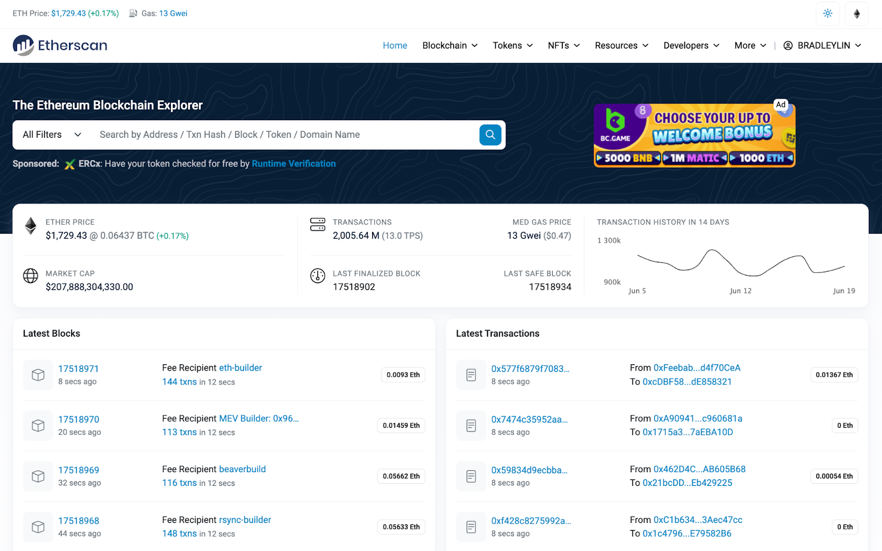Open sender address 0xC1b634...3Aec47cc
Viewport: 882px width, 551px height.
tap(698, 520)
